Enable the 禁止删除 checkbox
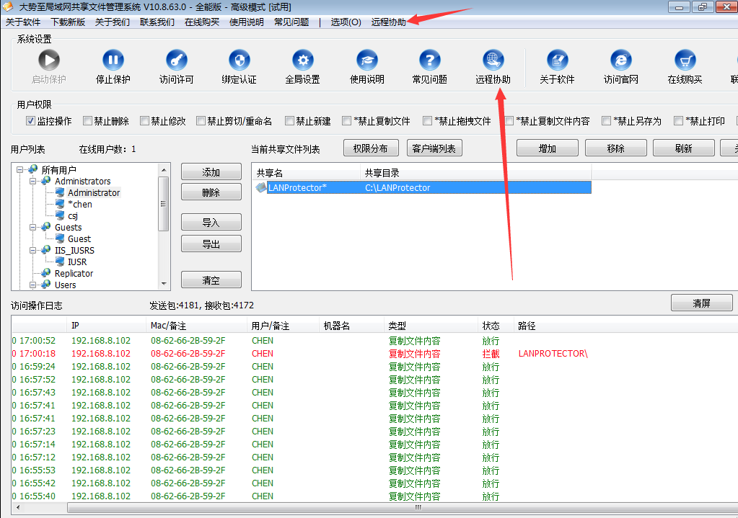 click(88, 121)
